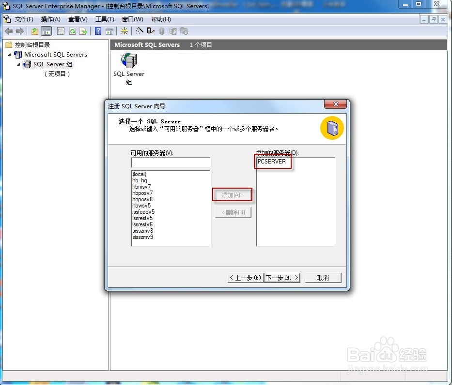The image size is (452, 385).
Task: Minimize the Enterprise Manager main window
Action: (405, 4)
